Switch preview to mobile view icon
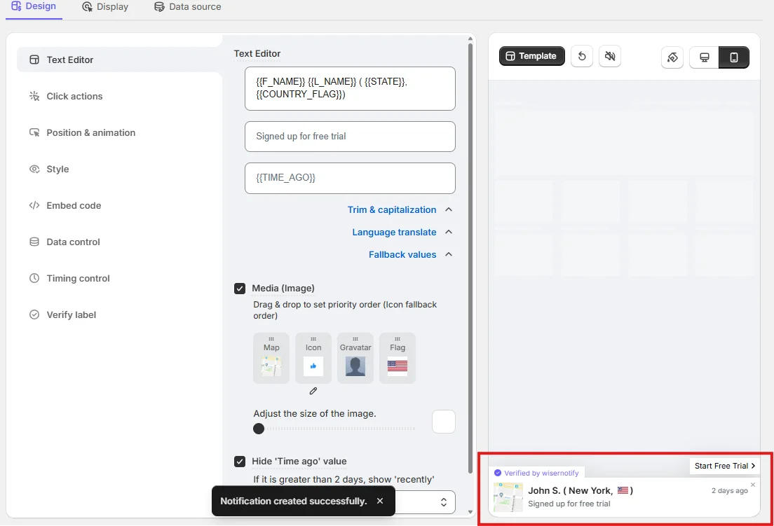The width and height of the screenshot is (774, 526). coord(734,57)
